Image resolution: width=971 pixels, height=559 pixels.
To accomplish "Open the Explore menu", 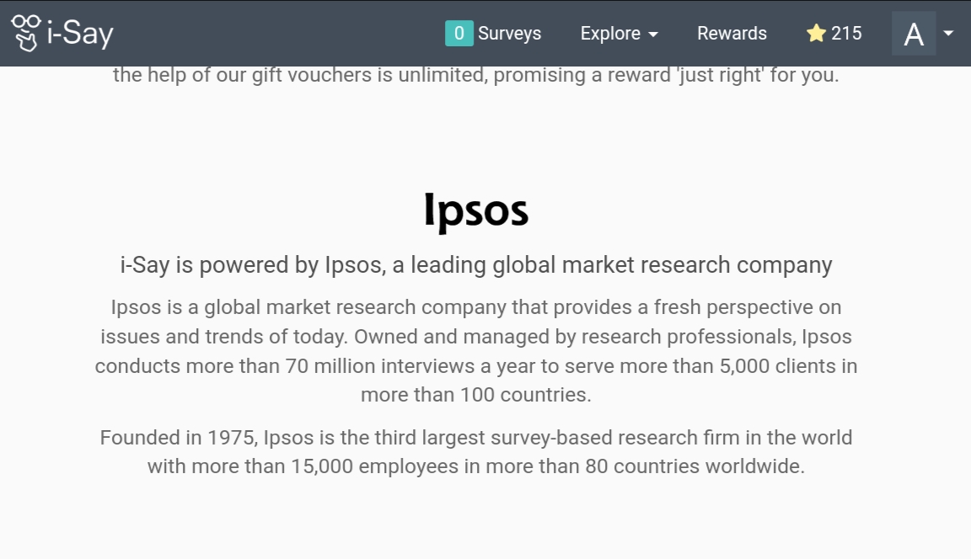I will [610, 34].
